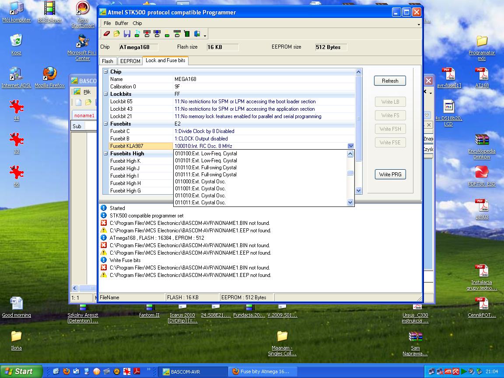Screen dimensions: 504x378
Task: Click the Write PRG button
Action: pyautogui.click(x=390, y=174)
